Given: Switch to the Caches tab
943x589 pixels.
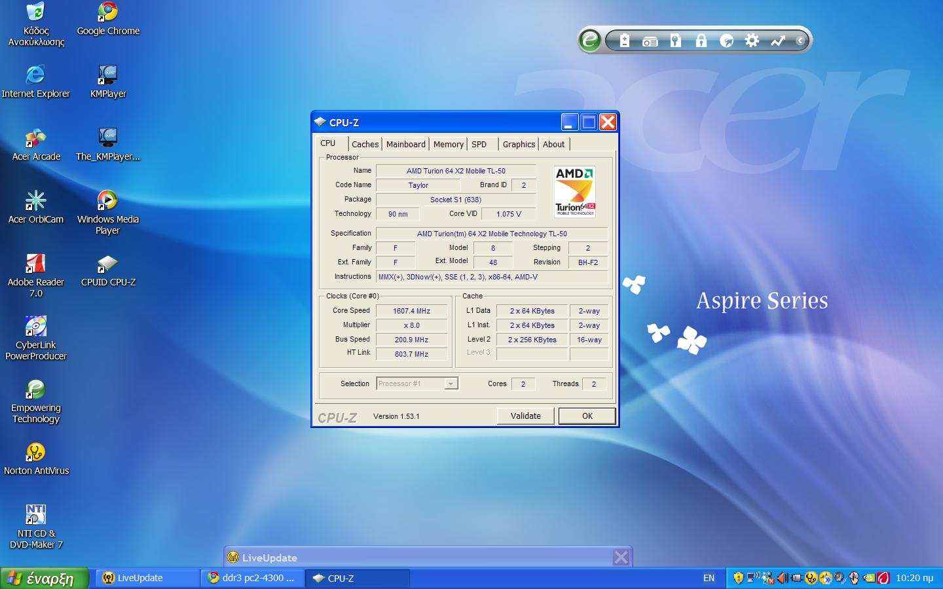Looking at the screenshot, I should [x=365, y=144].
